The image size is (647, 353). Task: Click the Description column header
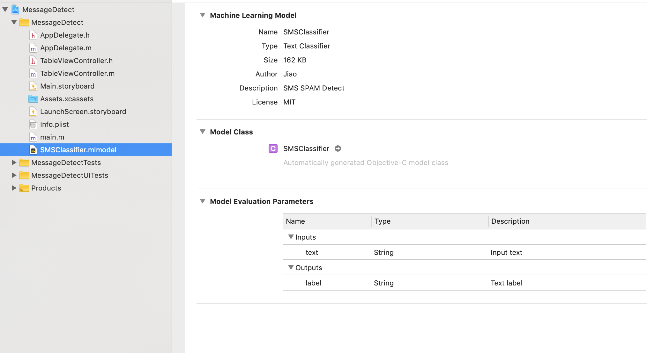(x=567, y=221)
